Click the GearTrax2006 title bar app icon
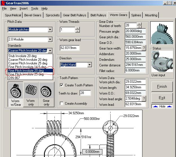 click(x=3, y=3)
